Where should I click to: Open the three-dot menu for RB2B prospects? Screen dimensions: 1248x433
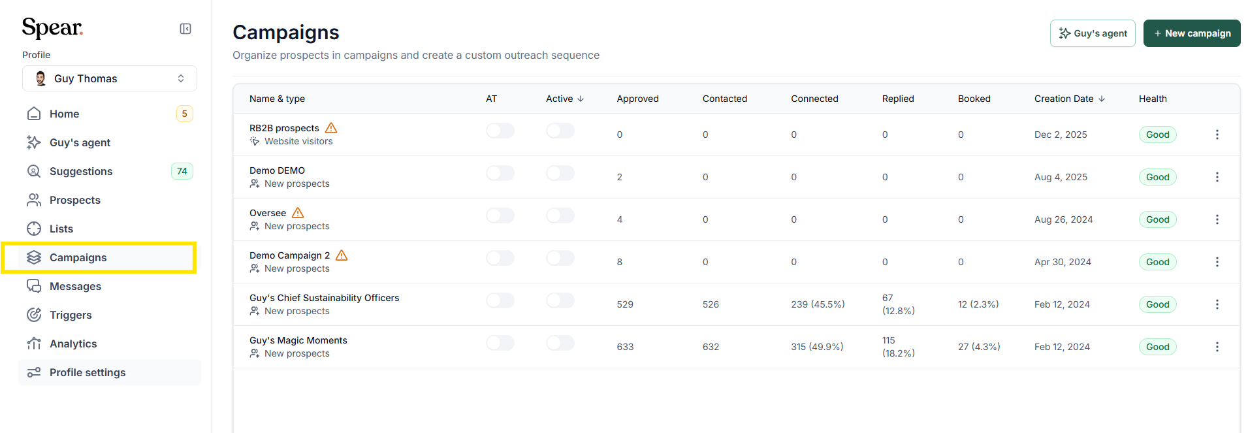tap(1217, 135)
